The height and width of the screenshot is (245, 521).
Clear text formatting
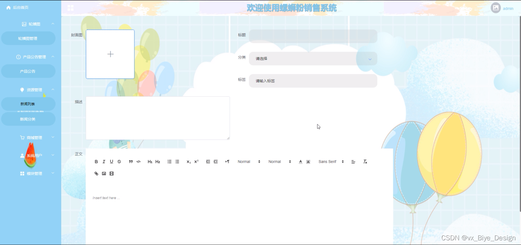point(365,162)
